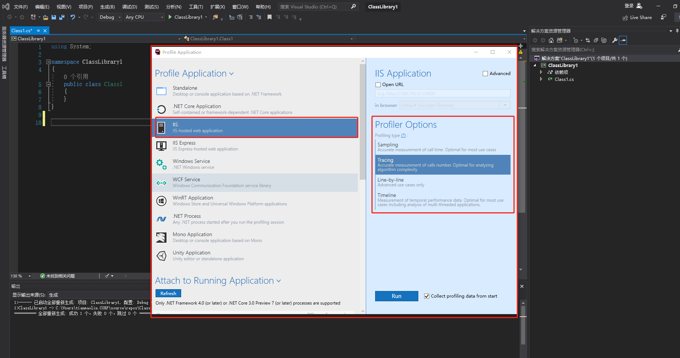Image resolution: width=680 pixels, height=358 pixels.
Task: Collapse the ClassLibrary1 project node
Action: point(535,65)
